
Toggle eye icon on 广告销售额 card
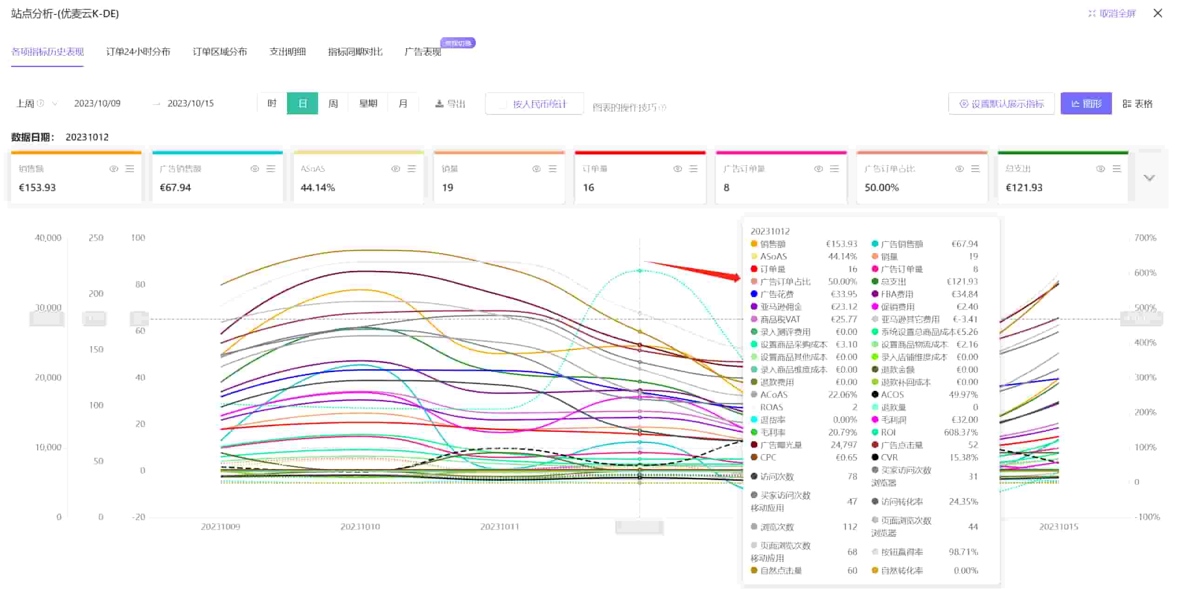pos(254,169)
